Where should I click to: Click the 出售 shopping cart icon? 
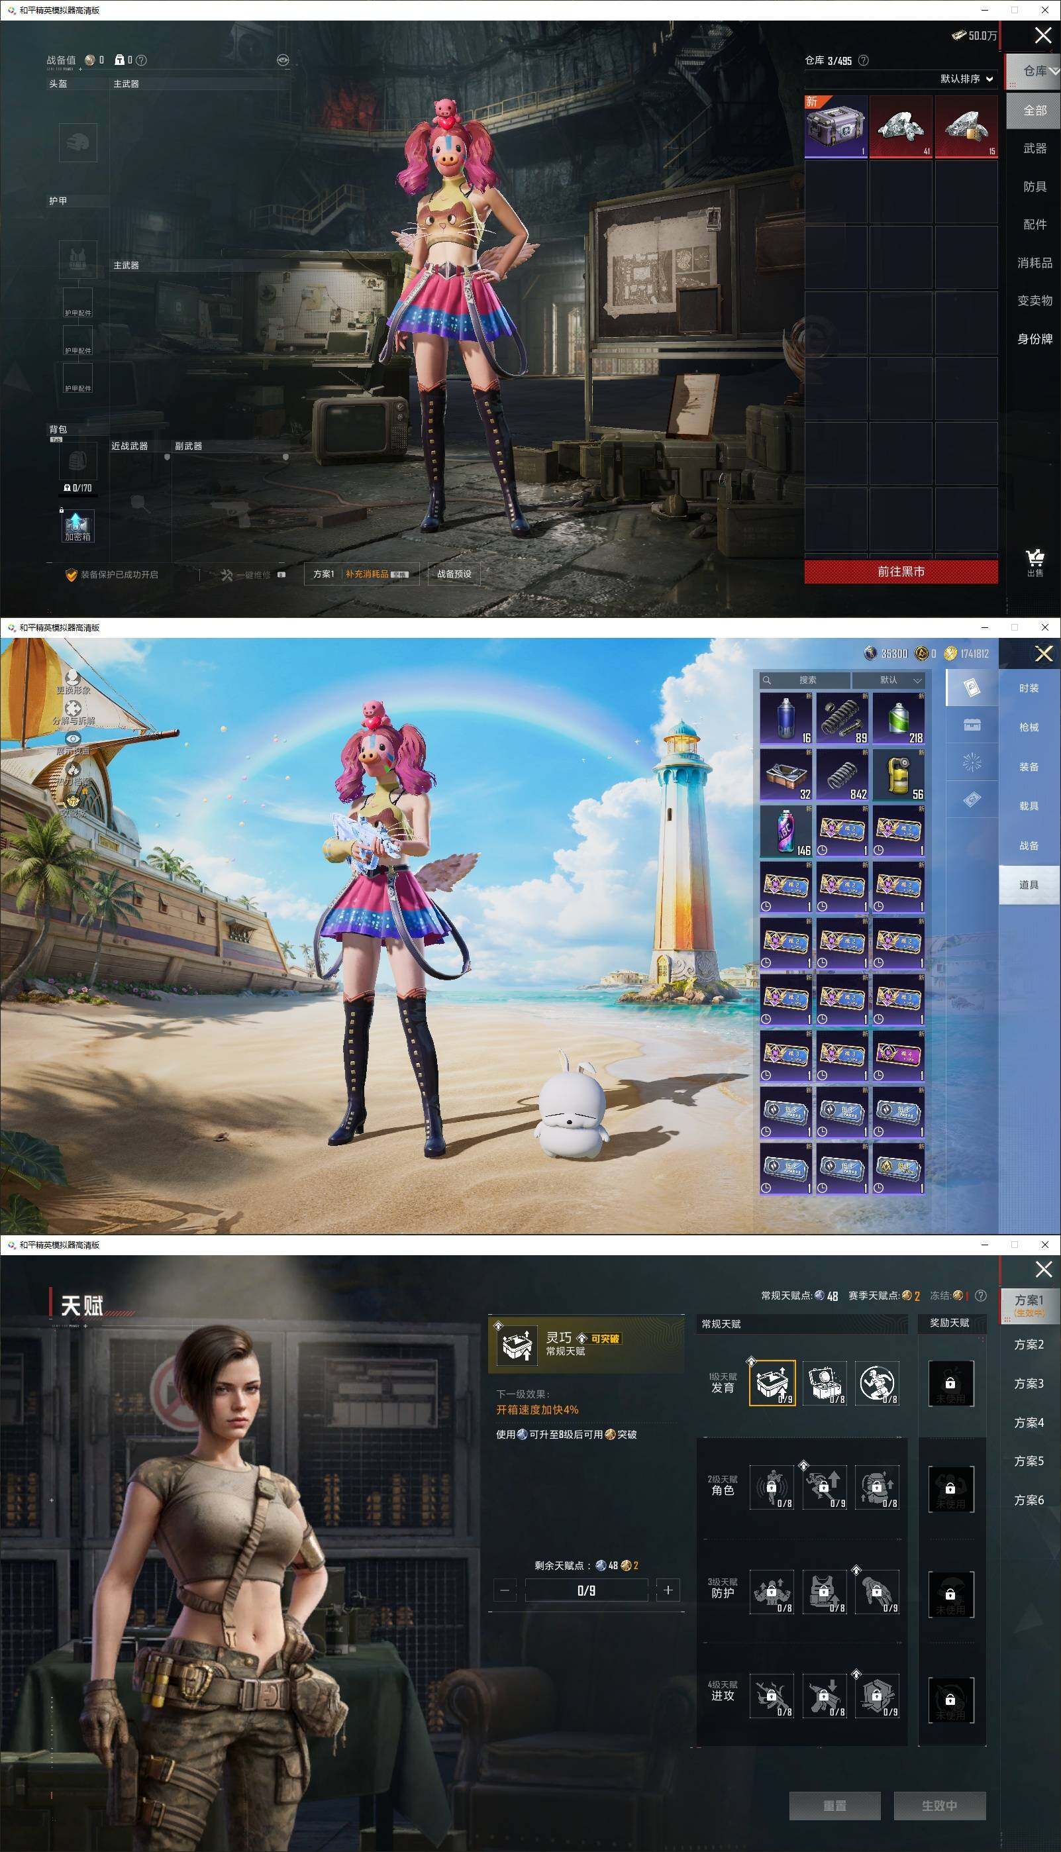(1035, 562)
